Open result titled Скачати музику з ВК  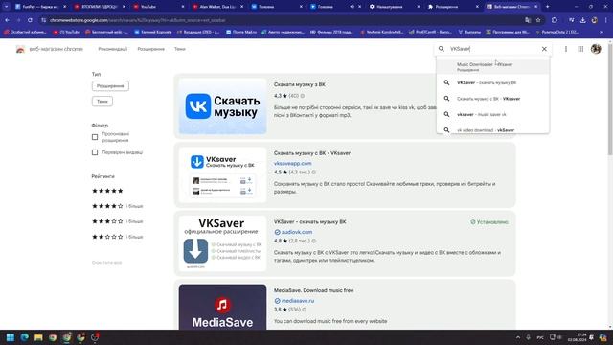coord(300,84)
